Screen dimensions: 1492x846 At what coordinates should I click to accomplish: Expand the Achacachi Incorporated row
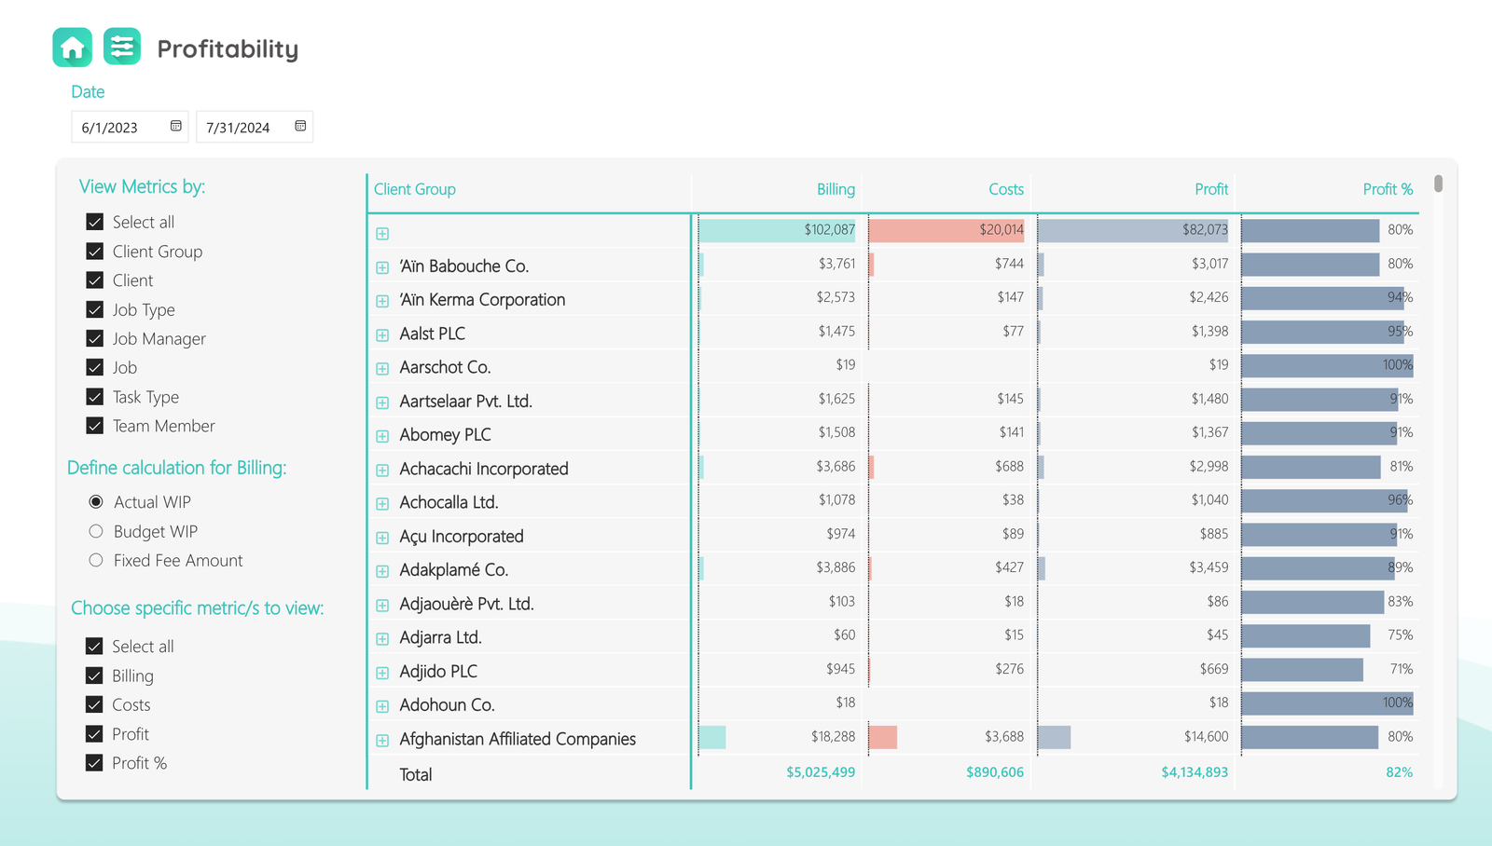[382, 470]
